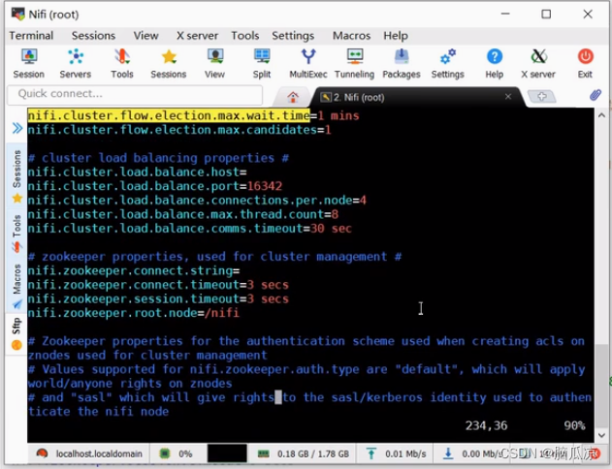The image size is (612, 469).
Task: Open the View menu
Action: pos(146,36)
